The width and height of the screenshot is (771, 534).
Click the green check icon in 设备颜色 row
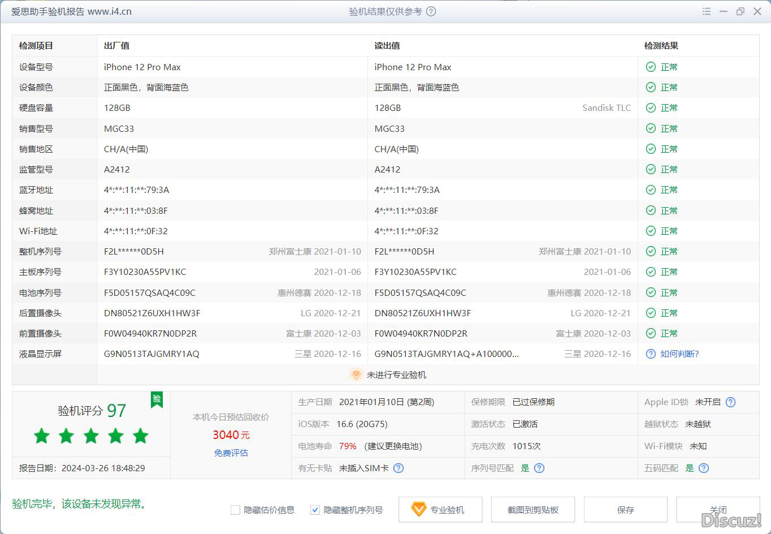click(x=651, y=87)
